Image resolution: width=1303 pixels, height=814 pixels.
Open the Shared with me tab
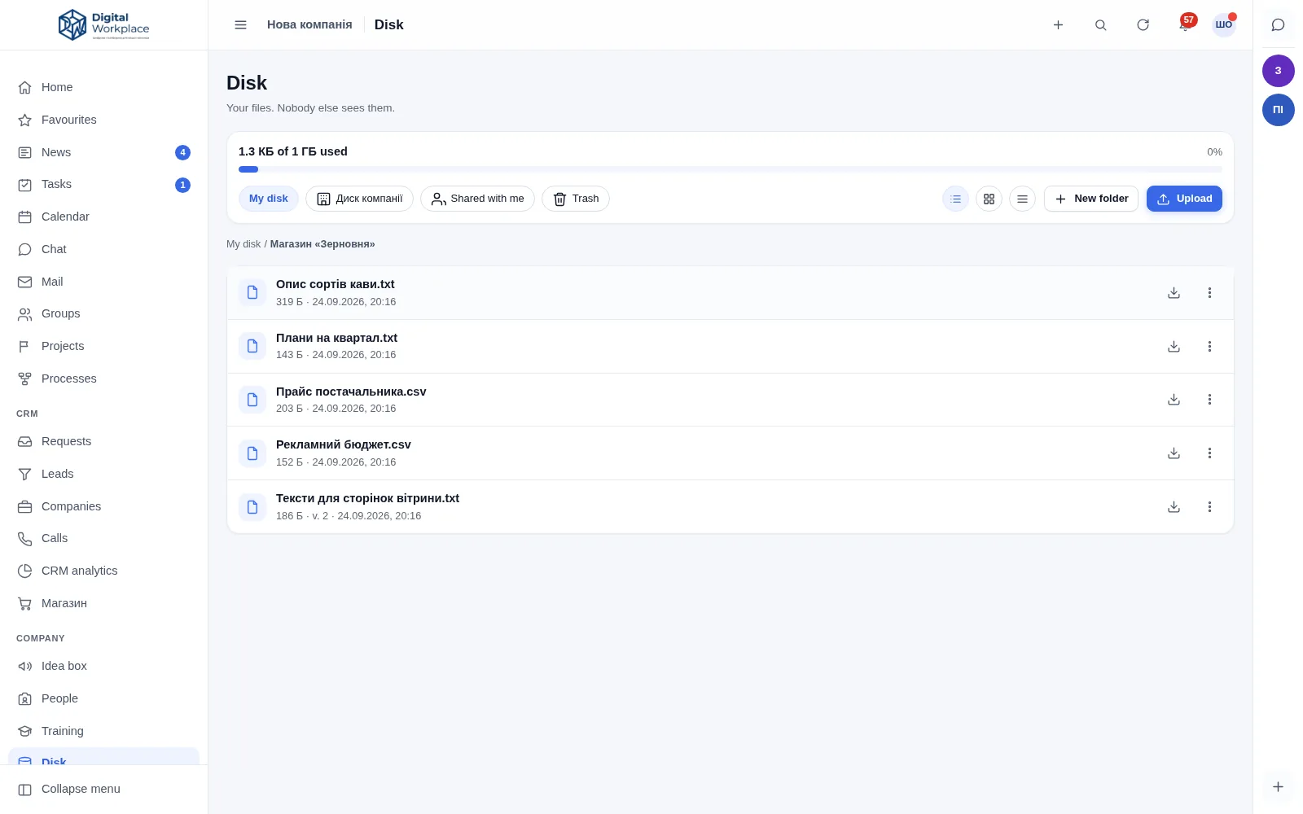tap(477, 199)
